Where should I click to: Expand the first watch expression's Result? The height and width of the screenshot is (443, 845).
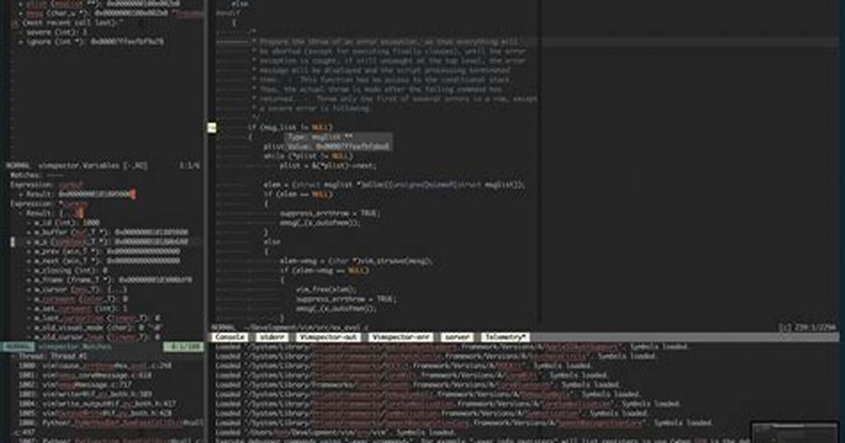pos(22,194)
